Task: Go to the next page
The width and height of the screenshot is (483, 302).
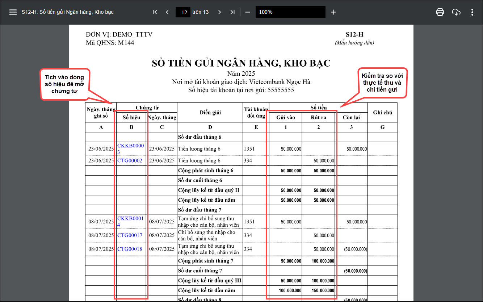Action: point(219,12)
